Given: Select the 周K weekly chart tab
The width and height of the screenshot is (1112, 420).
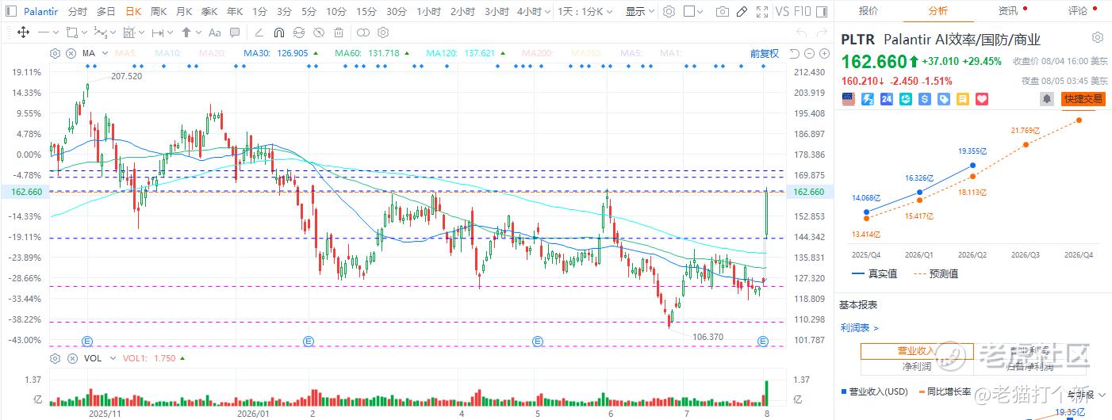Looking at the screenshot, I should [159, 12].
